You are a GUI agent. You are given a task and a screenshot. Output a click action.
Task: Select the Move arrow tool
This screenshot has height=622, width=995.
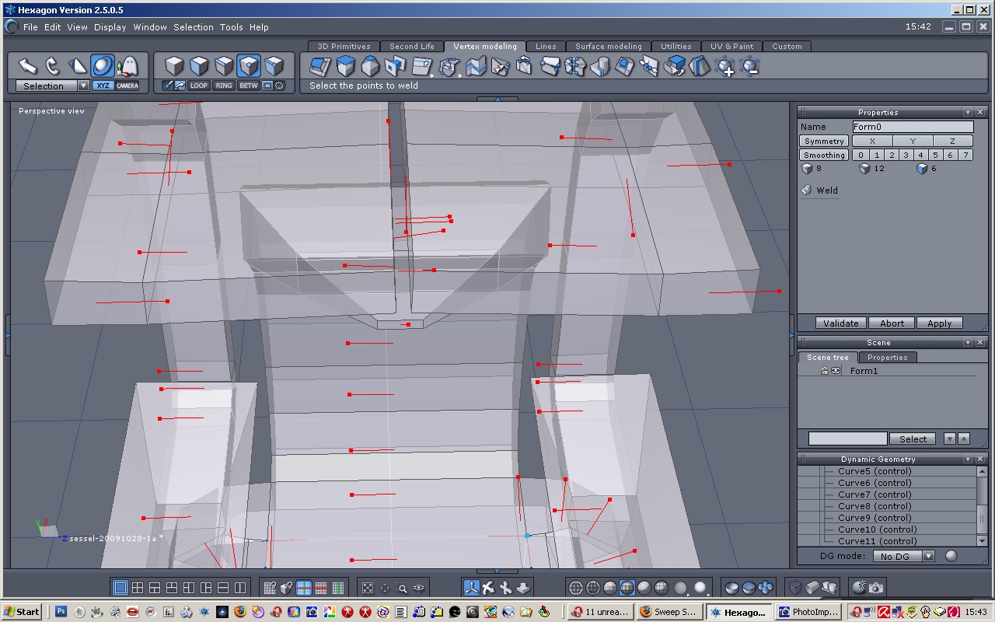(28, 65)
